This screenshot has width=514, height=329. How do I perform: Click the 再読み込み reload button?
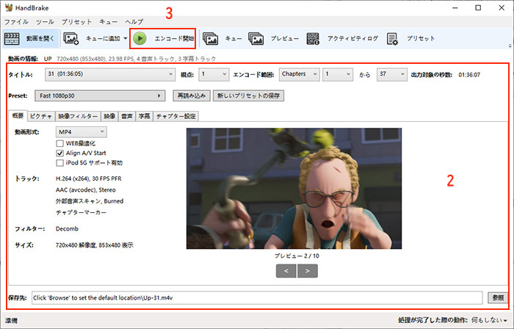click(x=192, y=95)
